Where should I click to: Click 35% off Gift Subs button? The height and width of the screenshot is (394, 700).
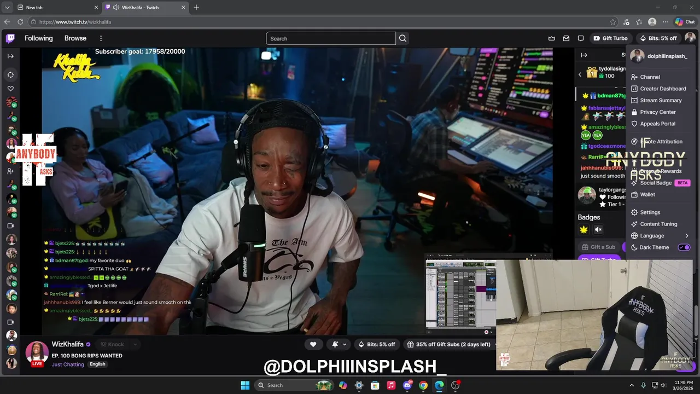pos(449,344)
